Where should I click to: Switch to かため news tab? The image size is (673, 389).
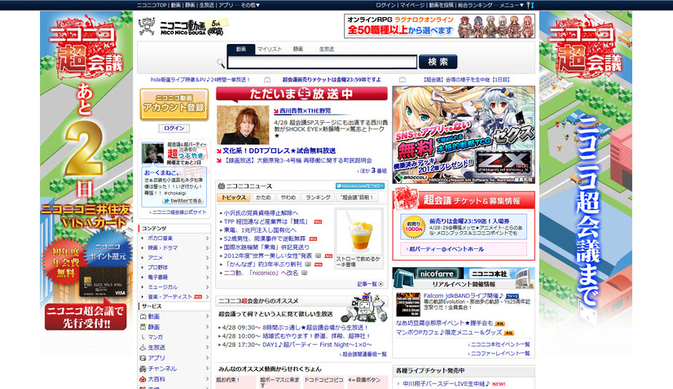point(263,197)
